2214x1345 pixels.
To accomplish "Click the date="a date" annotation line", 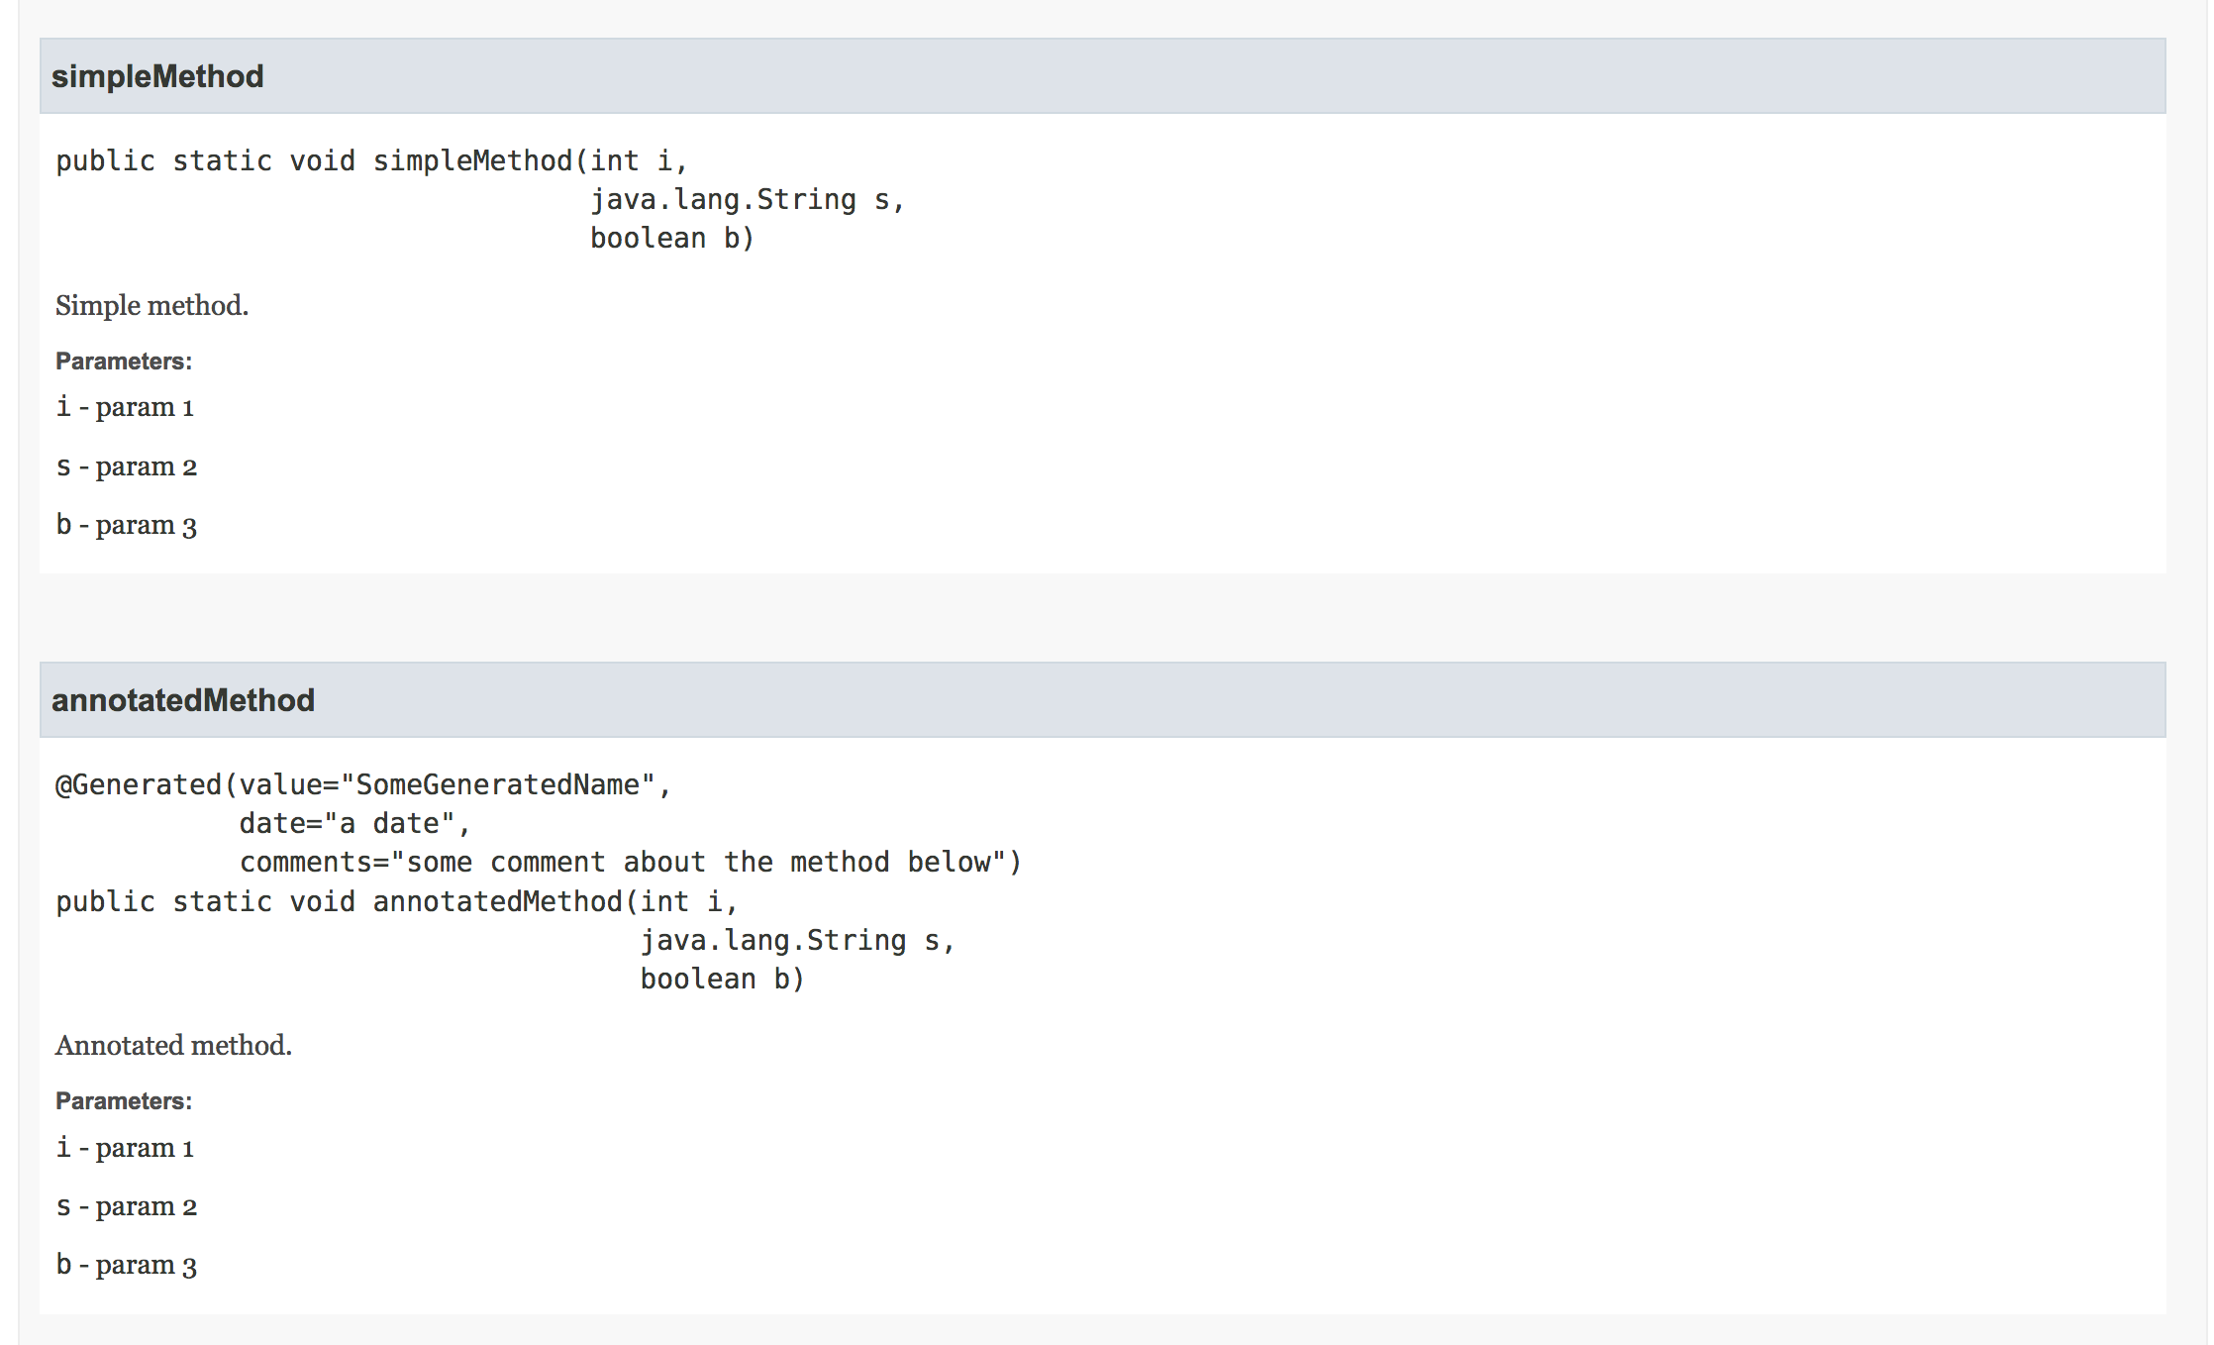I will [x=354, y=823].
